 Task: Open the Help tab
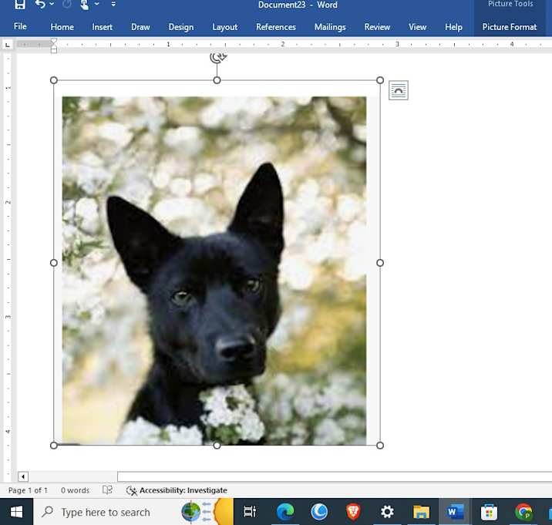(x=453, y=27)
